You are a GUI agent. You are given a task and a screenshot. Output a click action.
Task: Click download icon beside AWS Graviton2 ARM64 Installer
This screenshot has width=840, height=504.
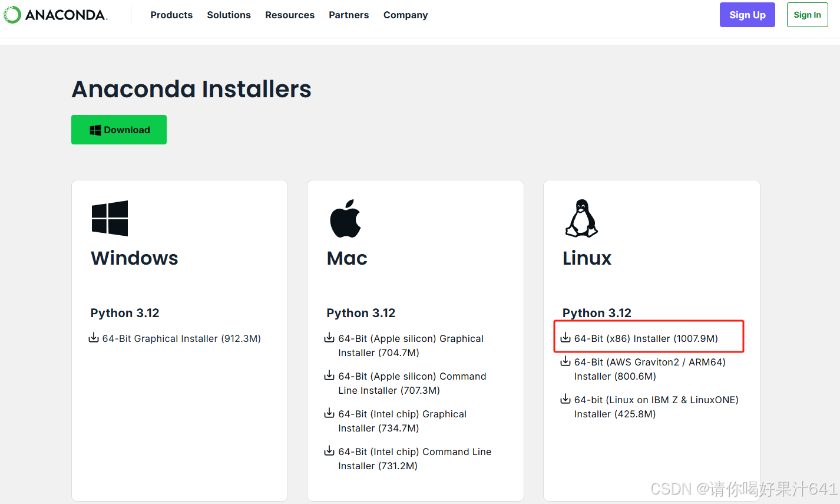point(565,361)
